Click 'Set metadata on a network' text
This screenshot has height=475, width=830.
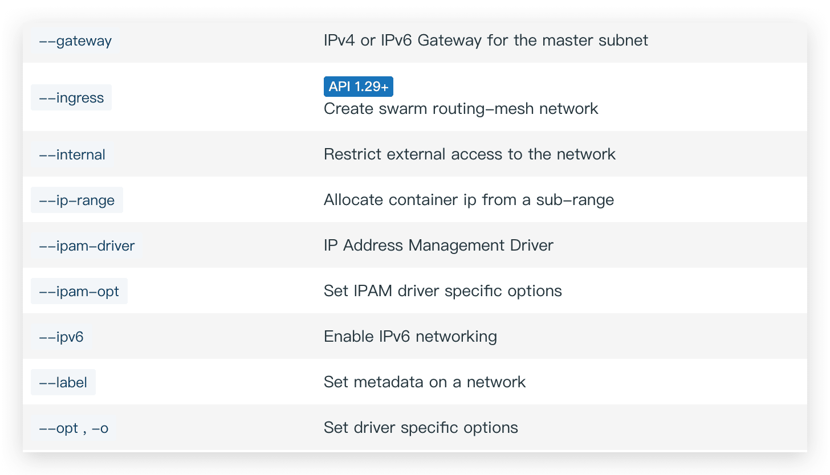[x=424, y=382]
